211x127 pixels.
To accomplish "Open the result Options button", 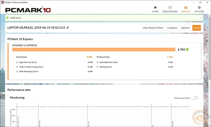I will [x=185, y=28].
